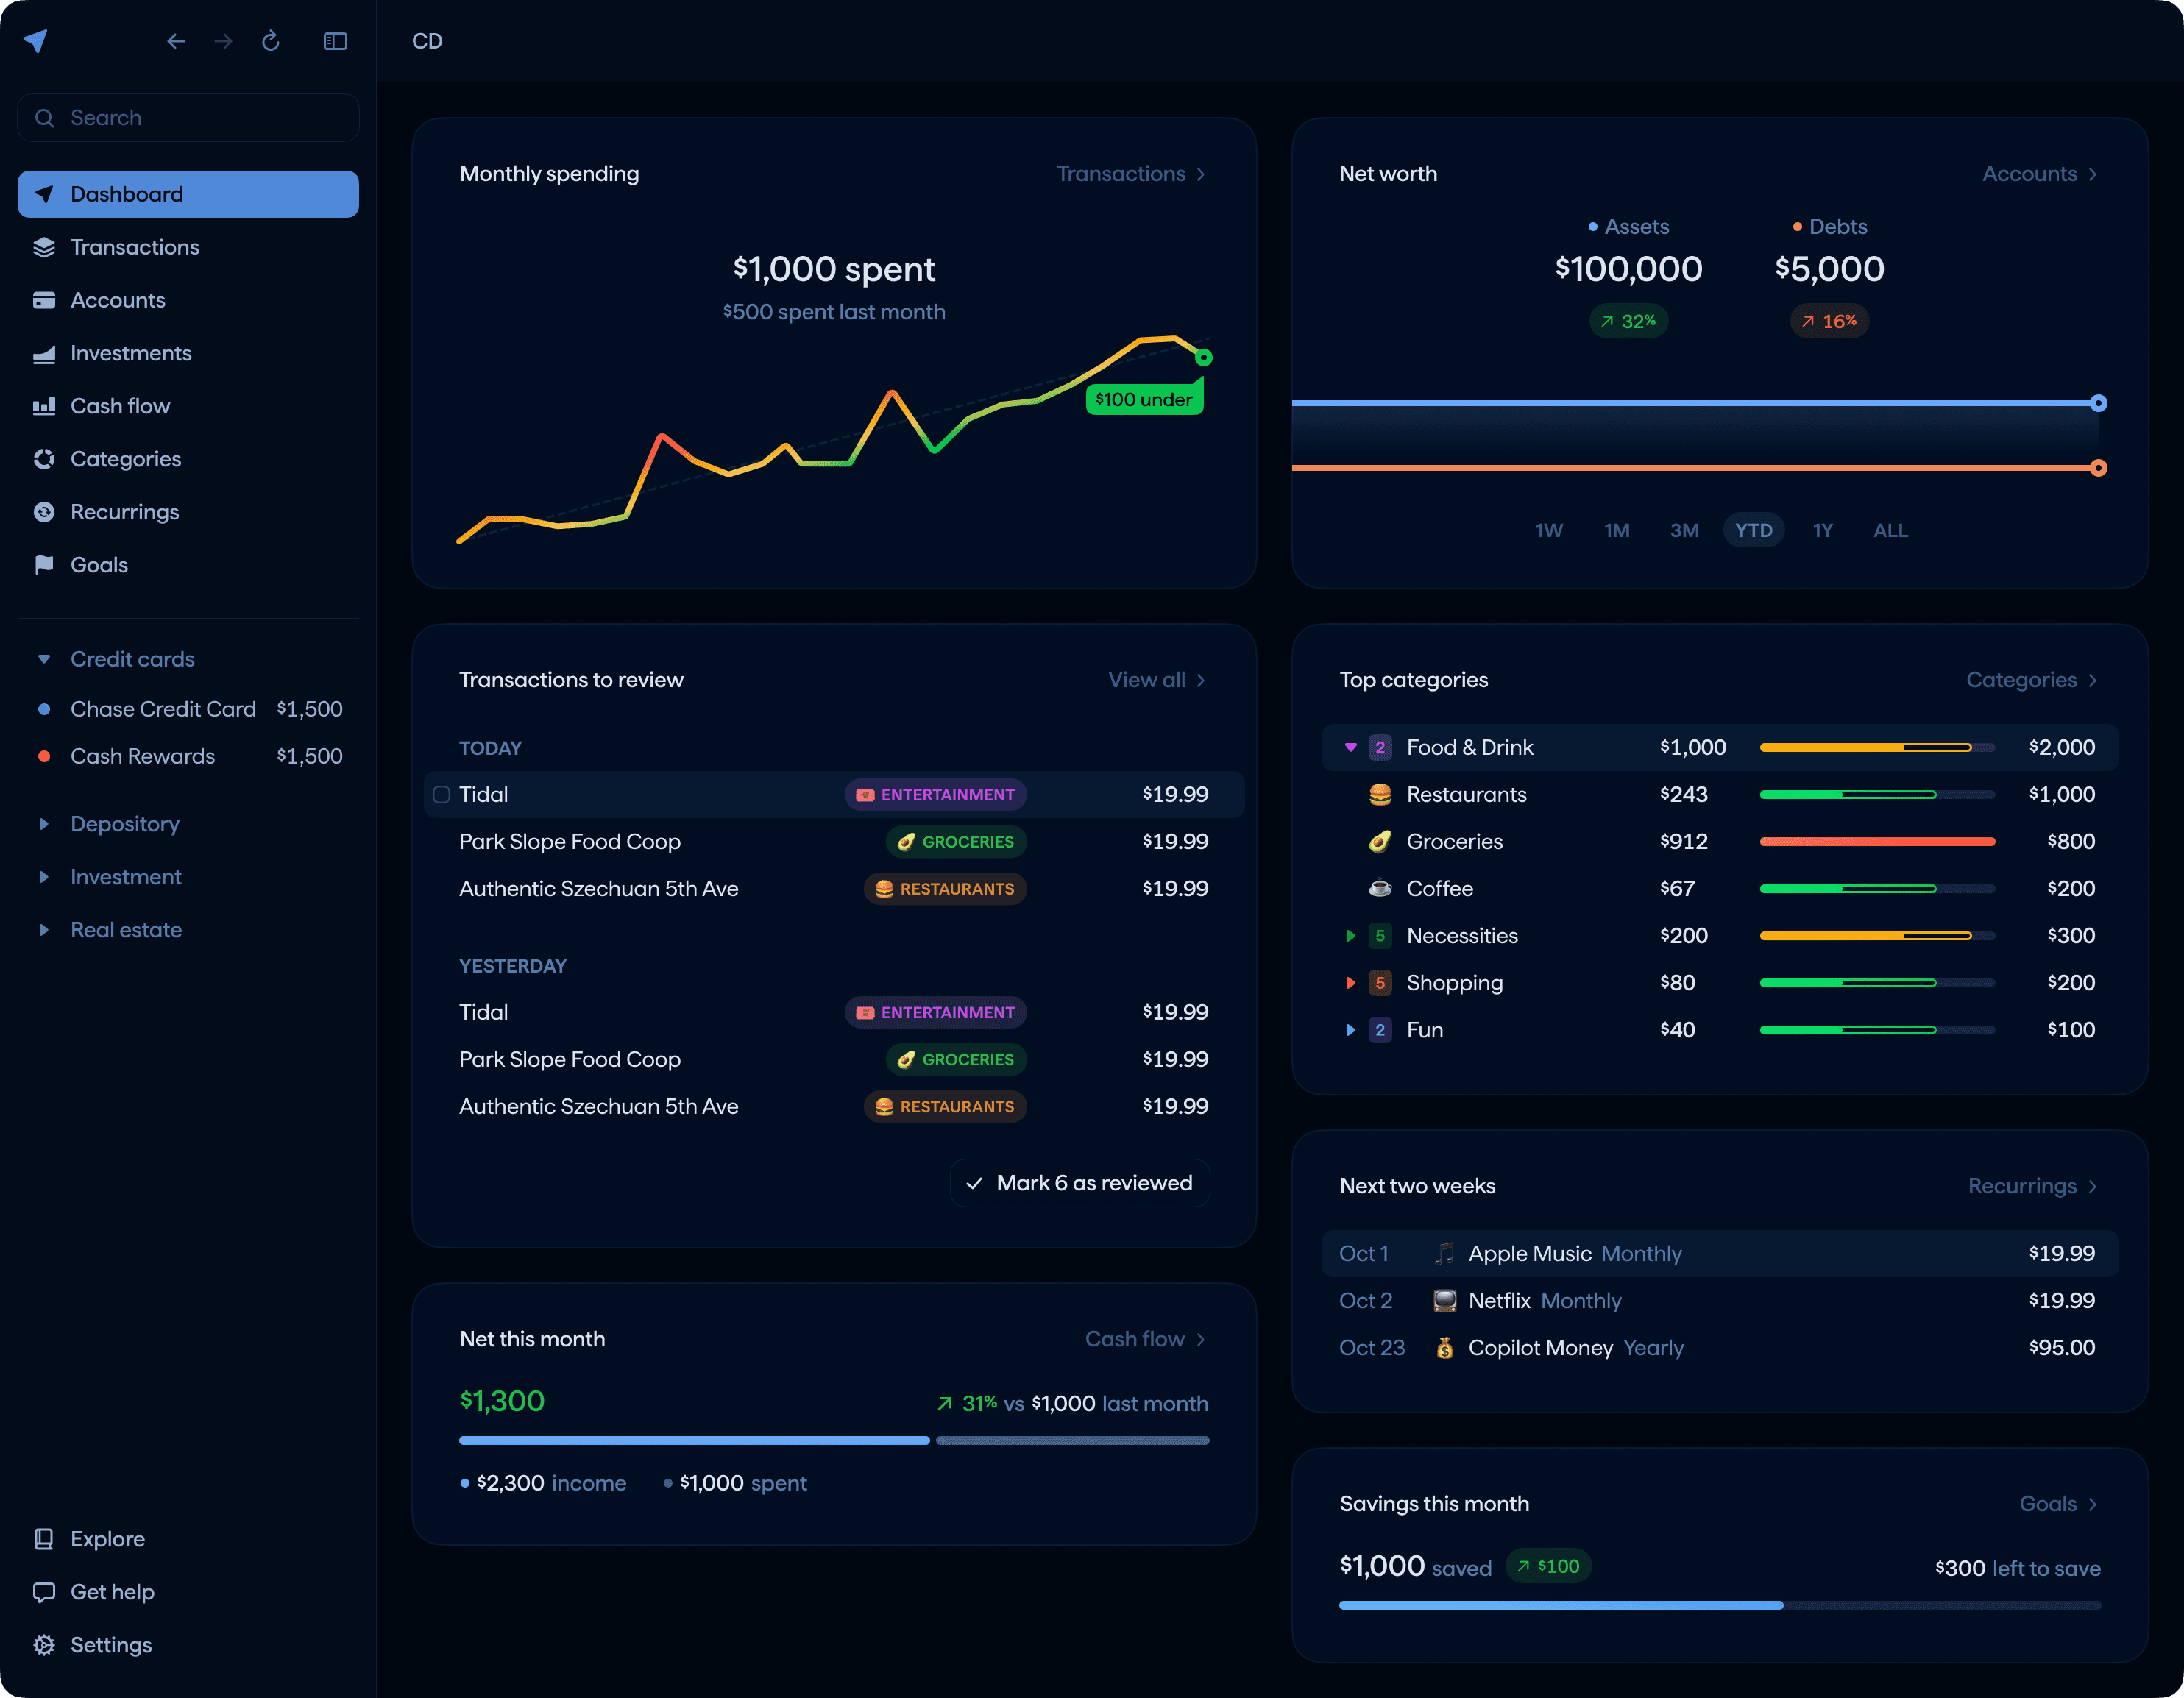This screenshot has height=1698, width=2184.
Task: Click the back navigation arrow icon
Action: point(176,41)
